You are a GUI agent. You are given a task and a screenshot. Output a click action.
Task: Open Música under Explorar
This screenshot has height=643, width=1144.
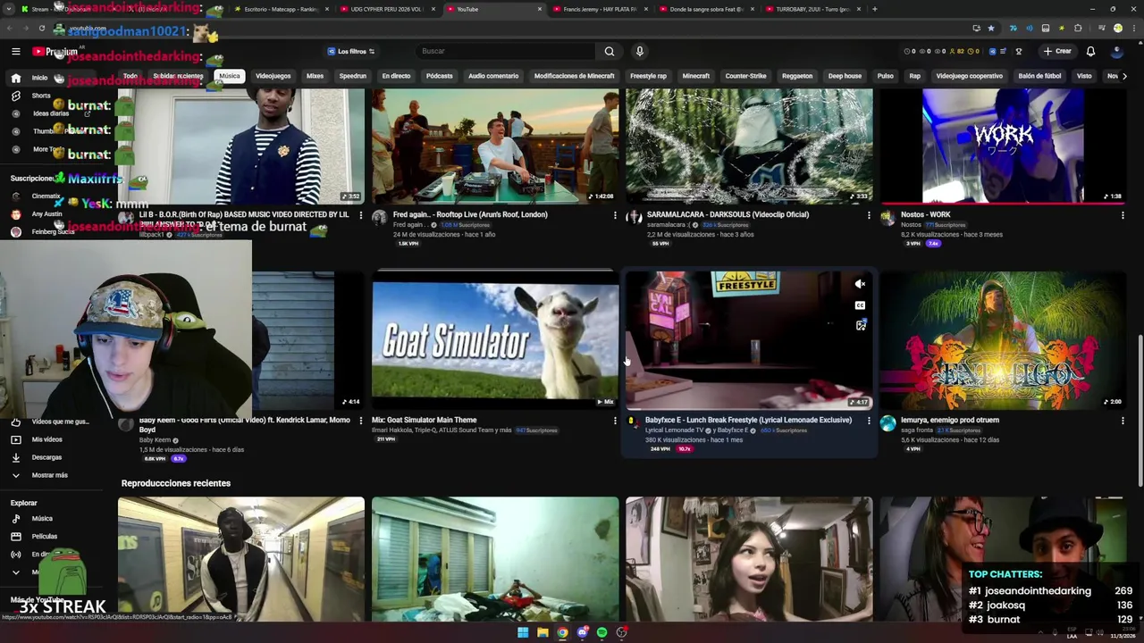[x=42, y=519]
